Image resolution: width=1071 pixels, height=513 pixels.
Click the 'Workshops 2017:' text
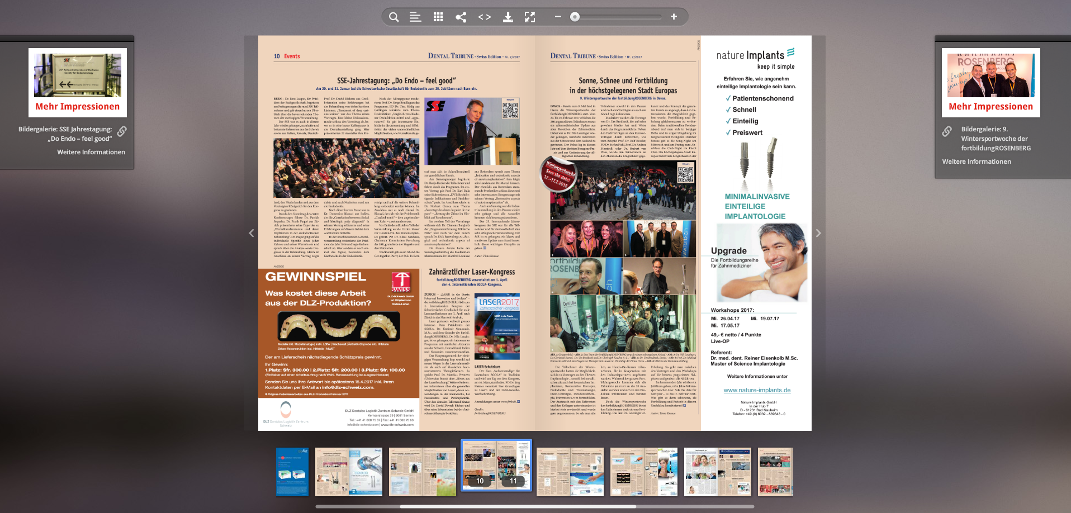click(732, 310)
